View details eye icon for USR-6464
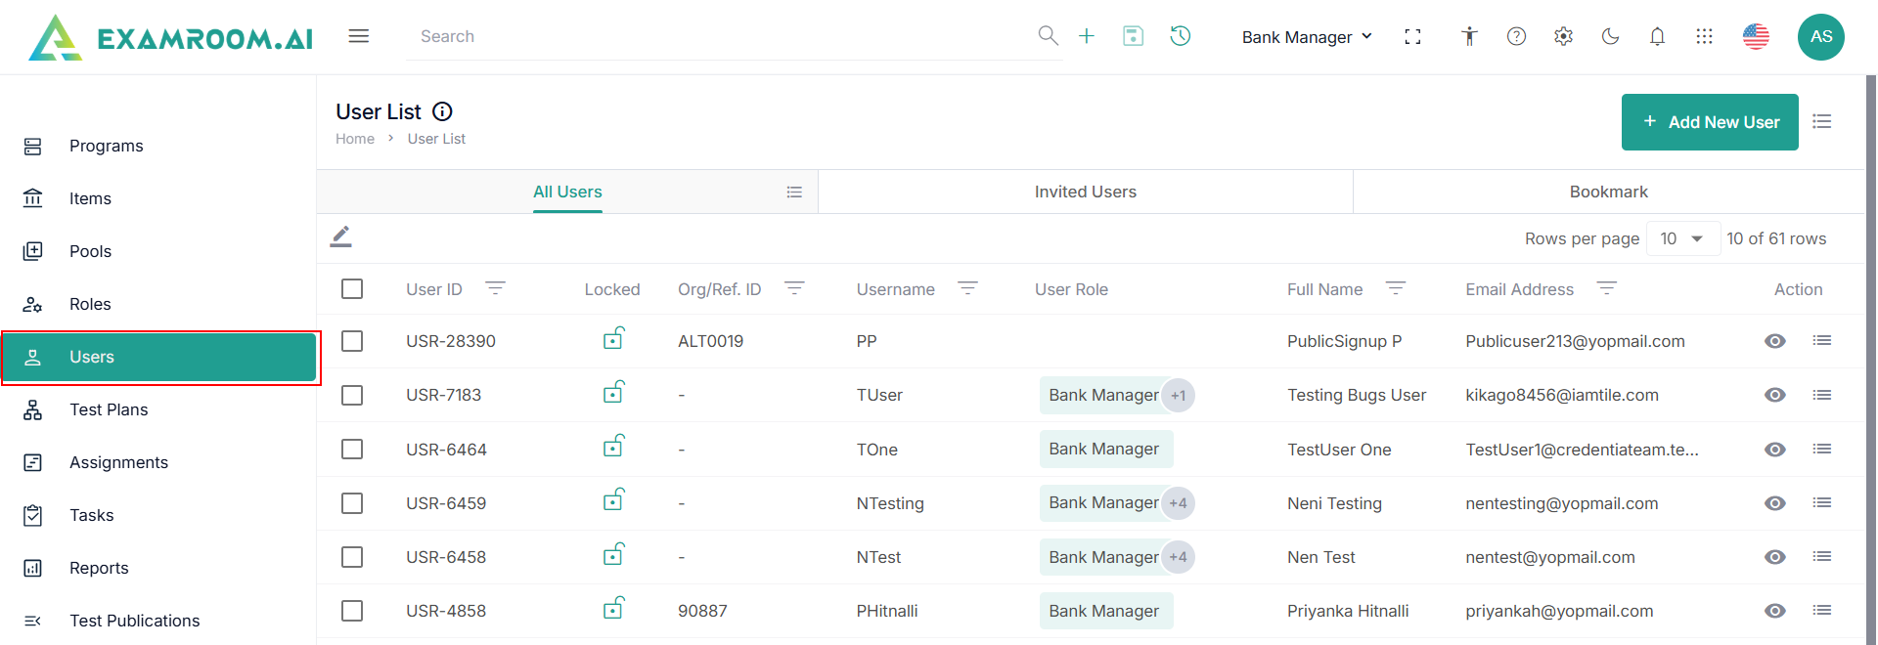 click(x=1774, y=450)
